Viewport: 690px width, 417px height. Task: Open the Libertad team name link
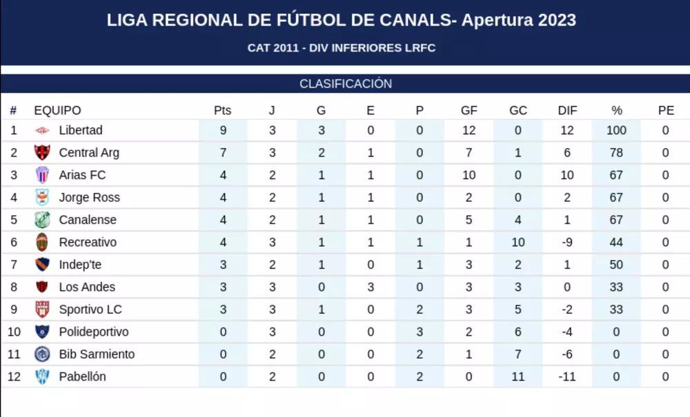(81, 130)
